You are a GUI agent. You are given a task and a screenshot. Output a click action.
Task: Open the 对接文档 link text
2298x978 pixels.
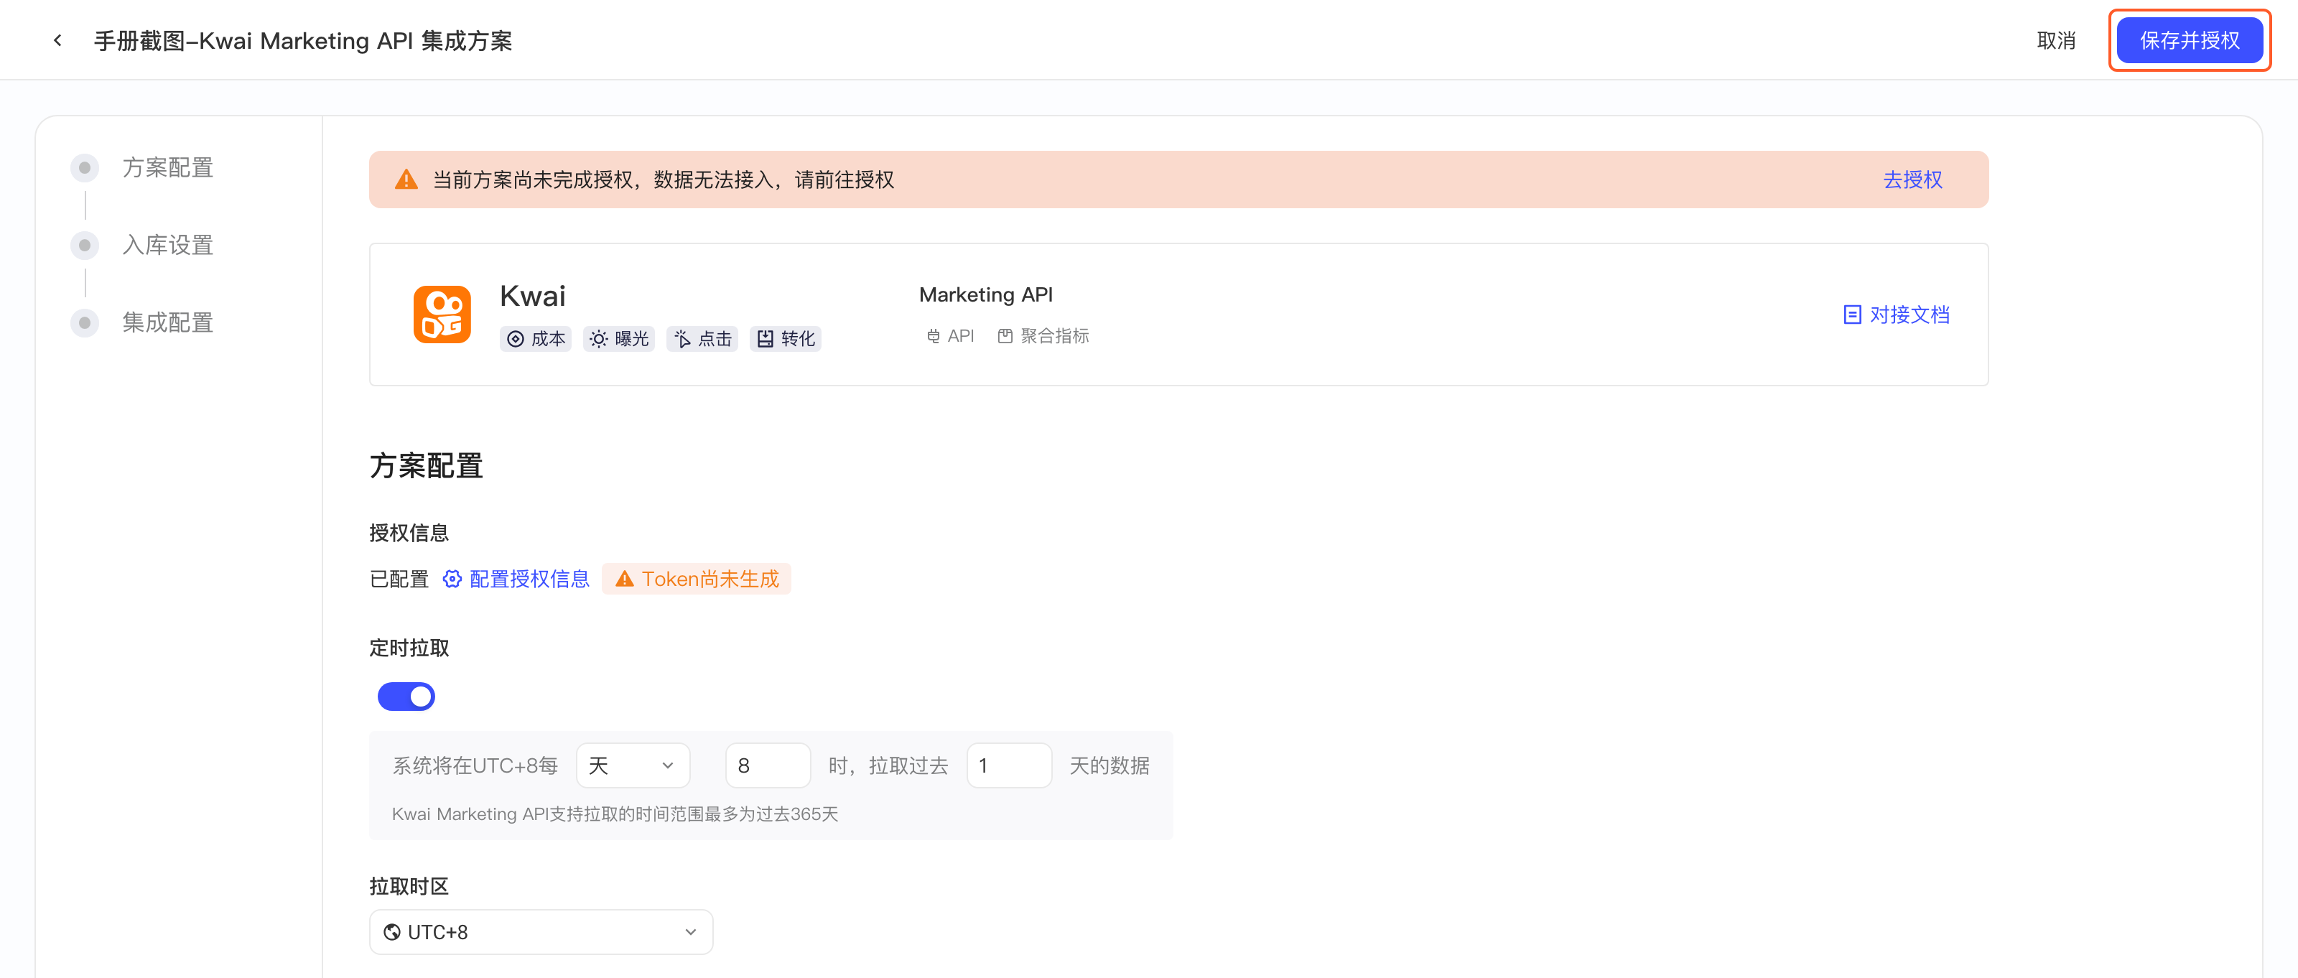(x=1909, y=314)
